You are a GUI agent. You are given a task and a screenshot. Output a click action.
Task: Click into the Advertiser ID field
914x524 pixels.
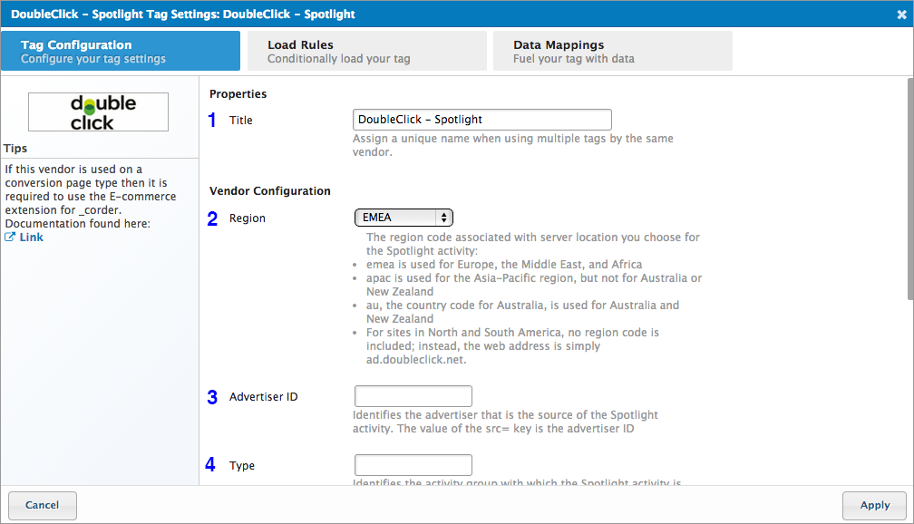(413, 396)
